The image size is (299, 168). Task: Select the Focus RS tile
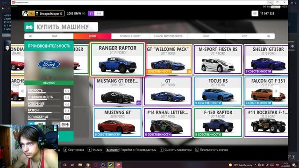click(x=218, y=91)
